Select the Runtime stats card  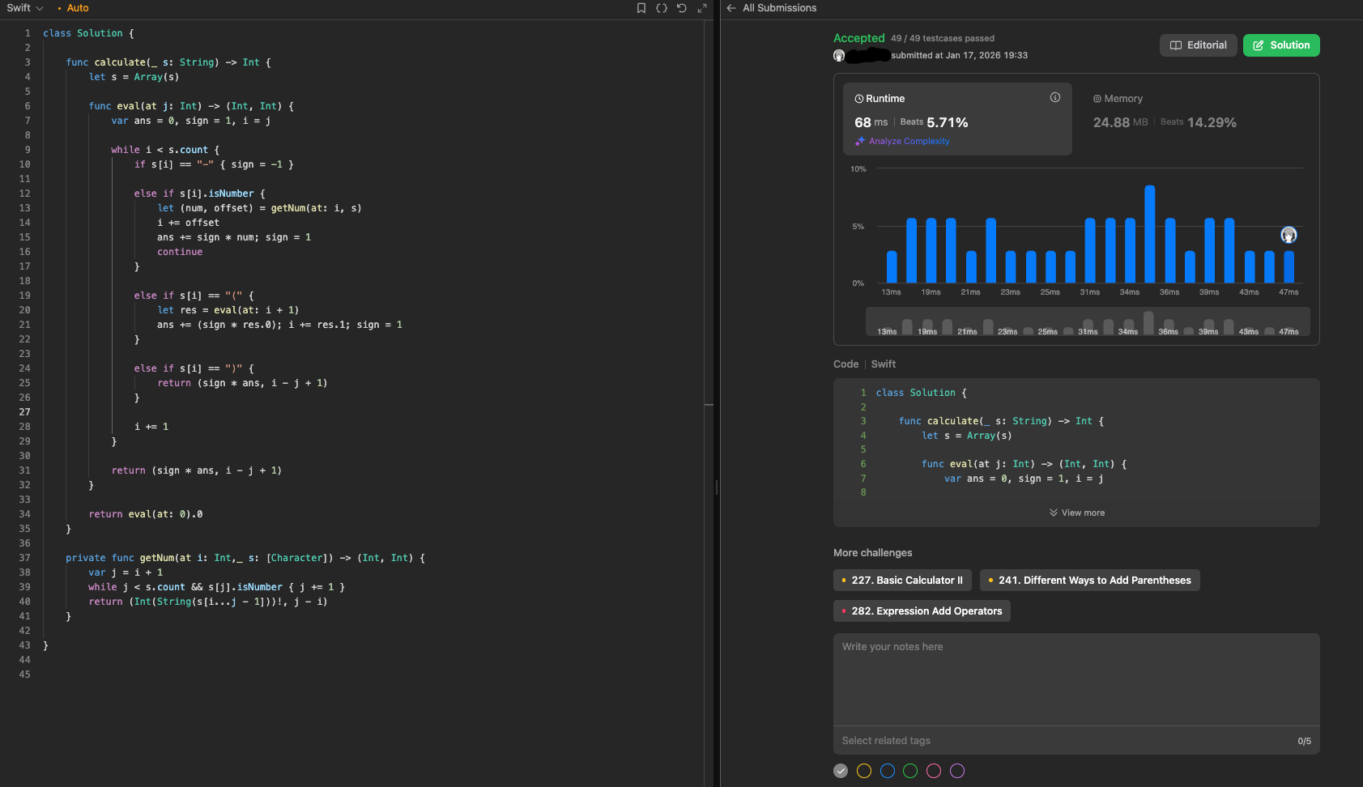click(x=957, y=119)
